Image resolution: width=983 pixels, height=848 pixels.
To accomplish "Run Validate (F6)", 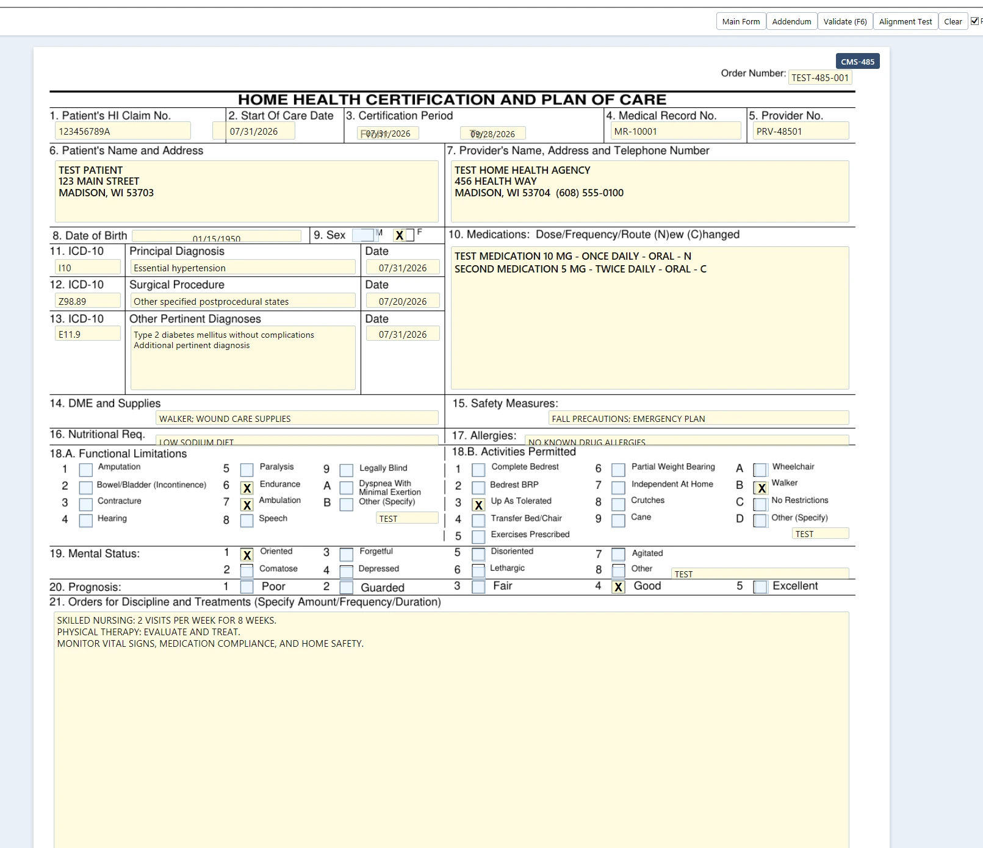I will click(x=844, y=21).
